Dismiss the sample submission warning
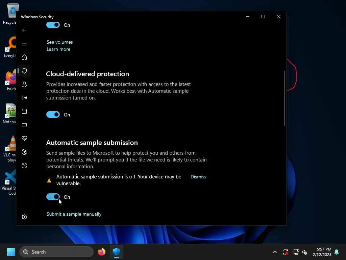The image size is (346, 260). [198, 177]
